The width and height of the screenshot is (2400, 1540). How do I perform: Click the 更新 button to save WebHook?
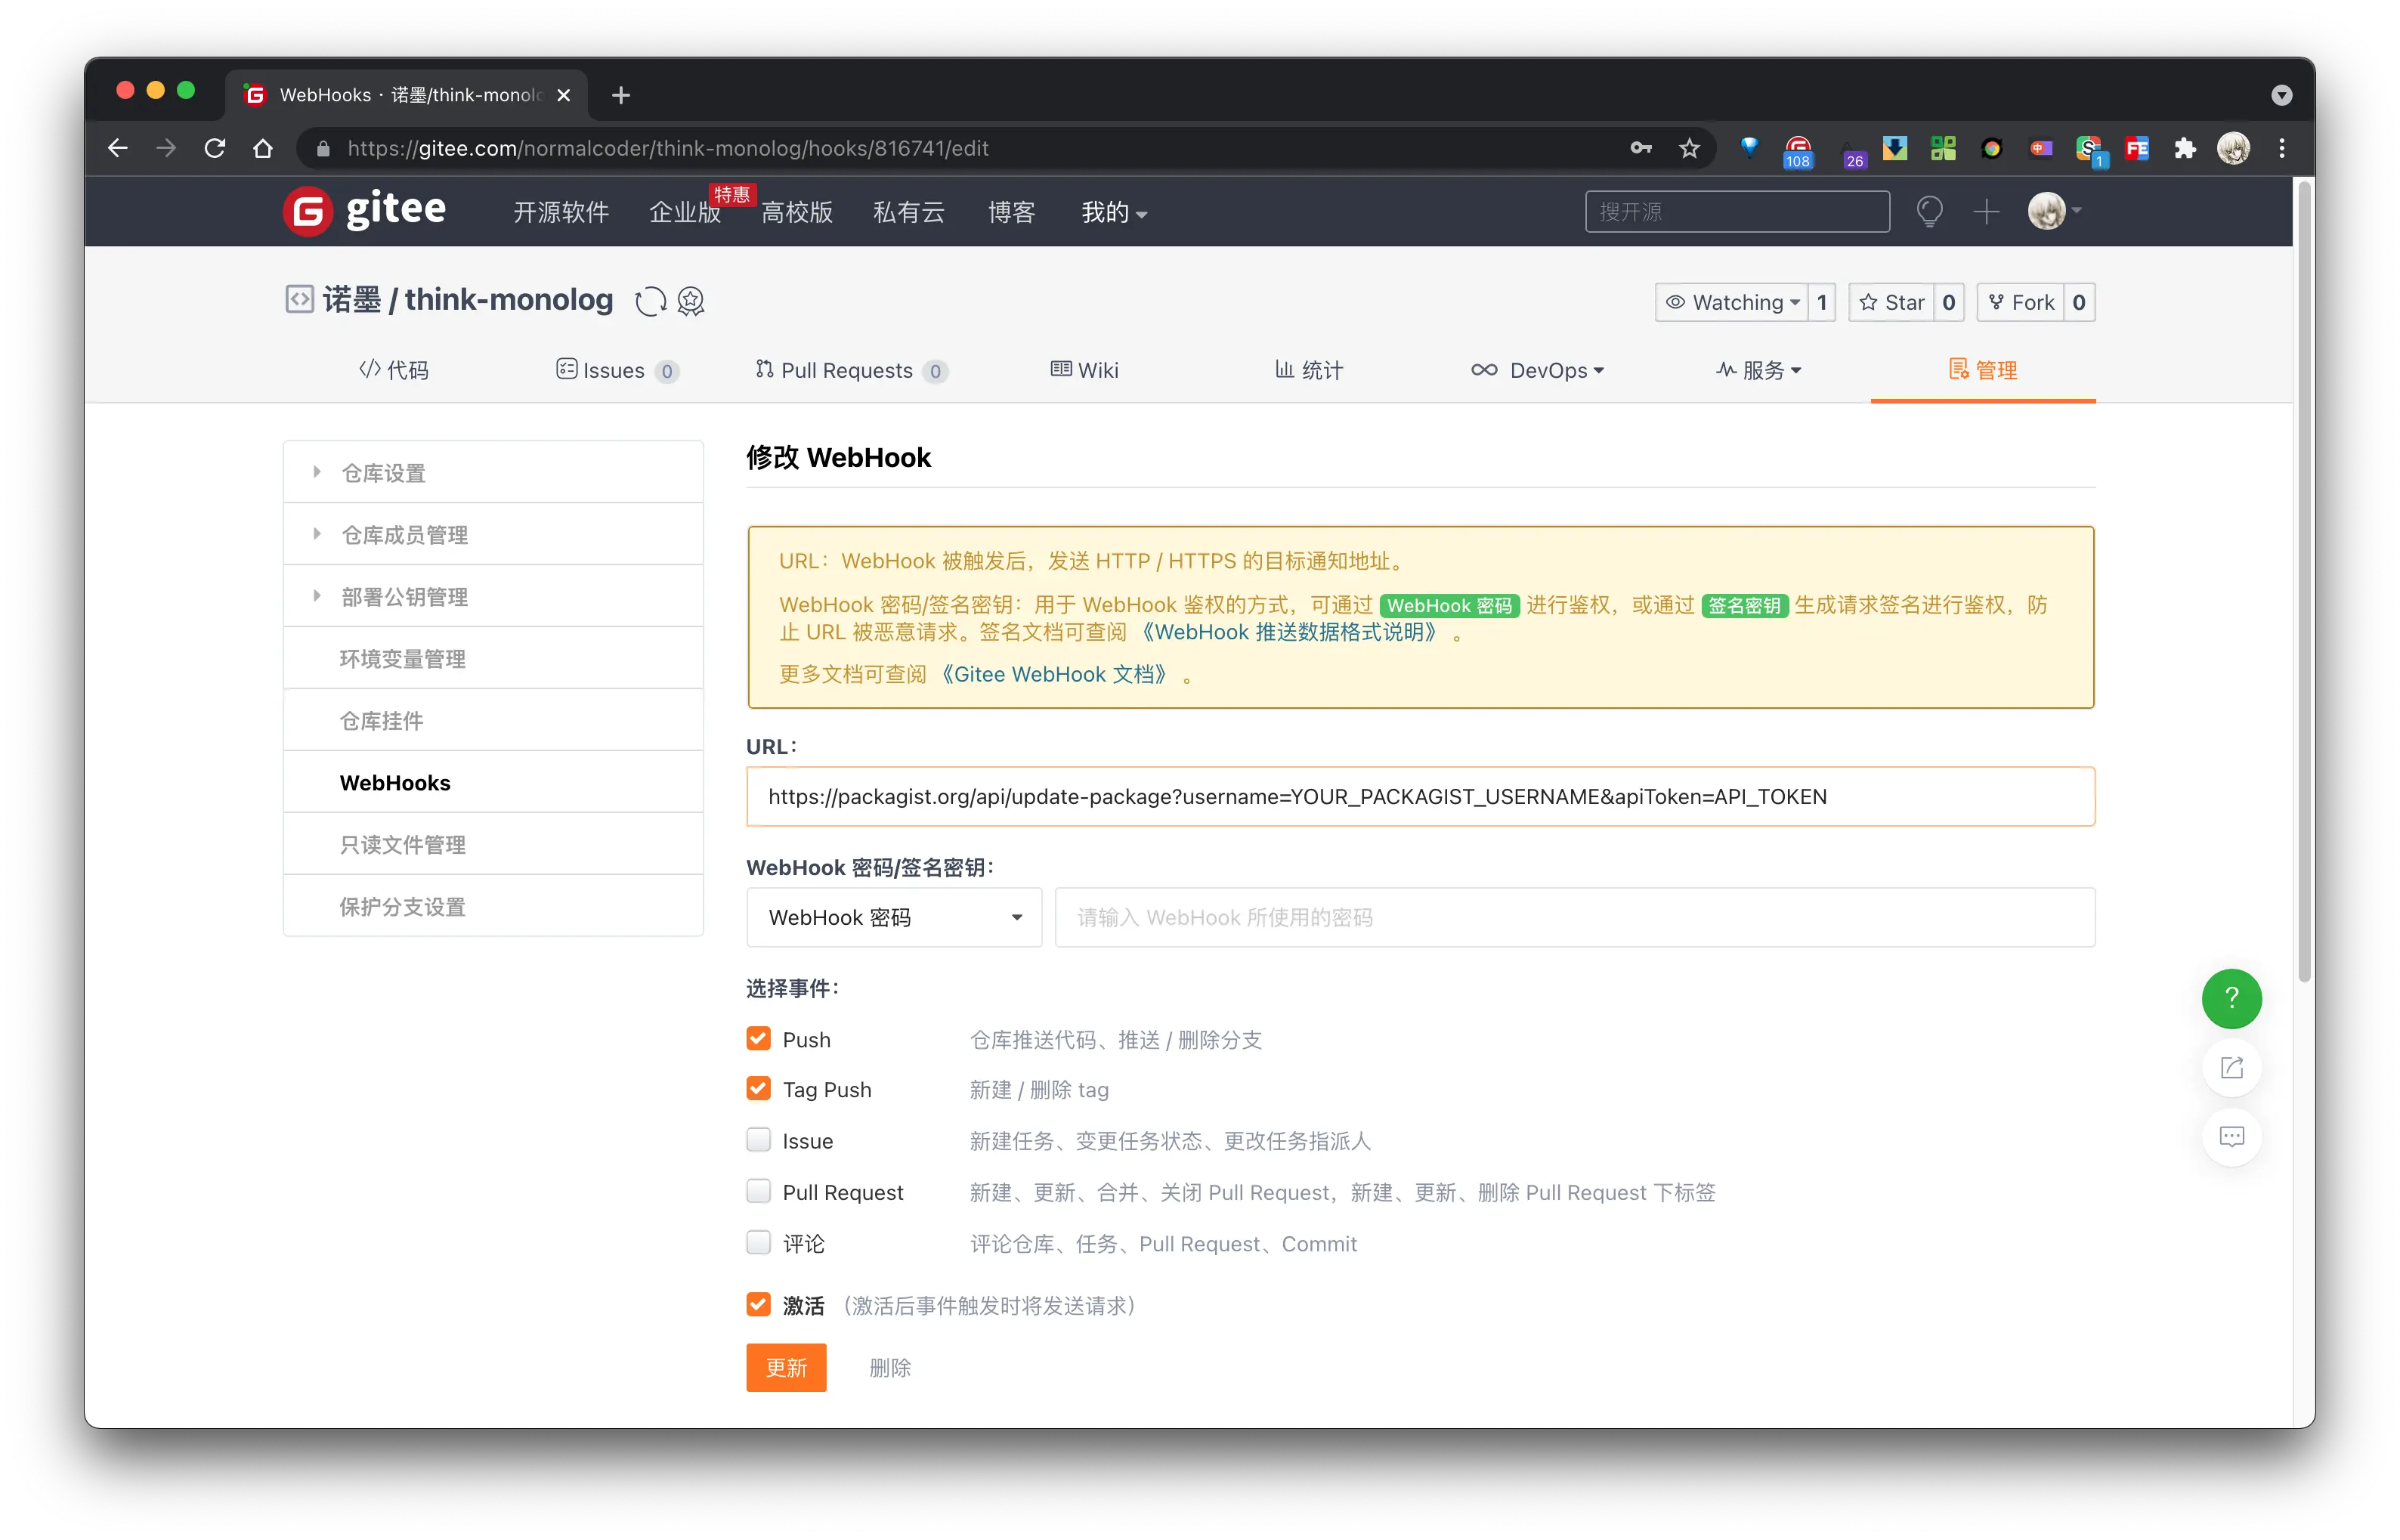coord(786,1367)
